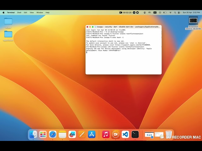This screenshot has height=151, width=202.
Task: Click the Terminal icon in dock
Action: 135,134
